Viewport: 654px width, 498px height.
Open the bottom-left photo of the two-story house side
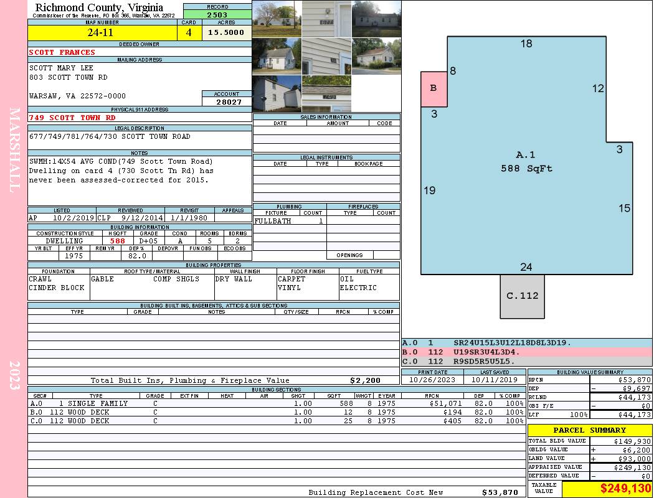coord(277,93)
